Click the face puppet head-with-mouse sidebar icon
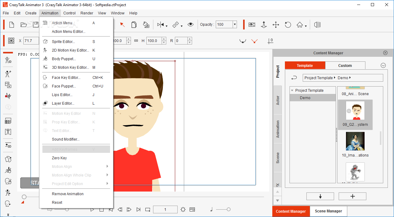 pyautogui.click(x=8, y=181)
